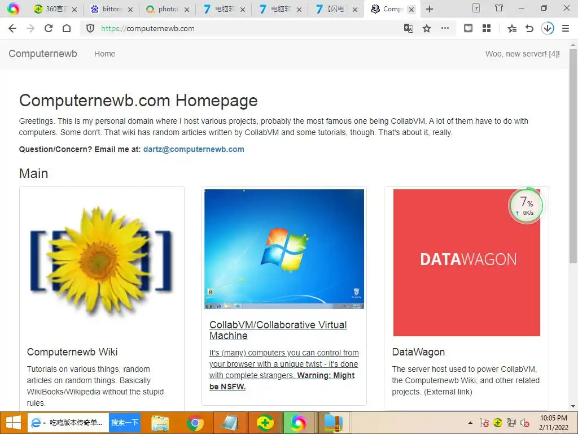Click the Computernewb brand link
Screen dimensions: 578x434
coord(43,54)
